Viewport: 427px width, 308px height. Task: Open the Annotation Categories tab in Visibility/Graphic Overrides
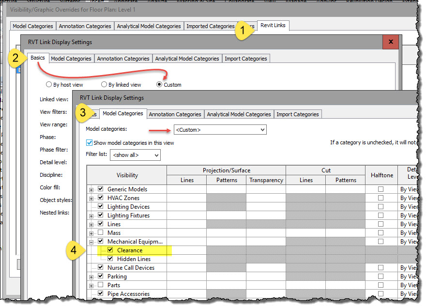[x=85, y=26]
